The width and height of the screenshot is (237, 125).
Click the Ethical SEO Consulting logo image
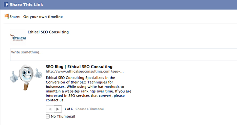coord(18,37)
